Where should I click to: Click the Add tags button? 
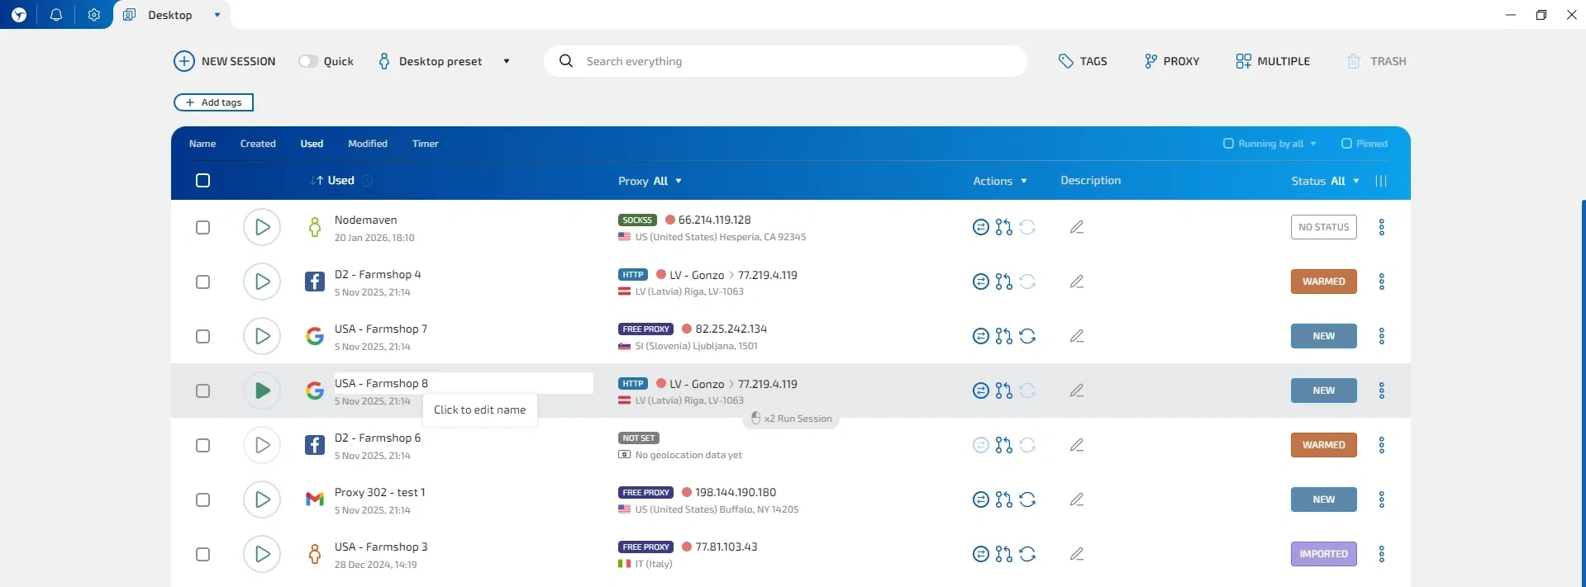coord(213,102)
